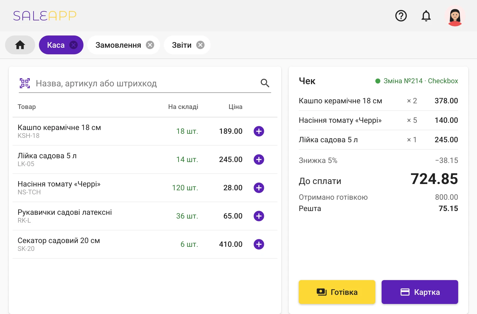This screenshot has width=477, height=314.
Task: Select Рукавички садові латексні product name
Action: [65, 212]
